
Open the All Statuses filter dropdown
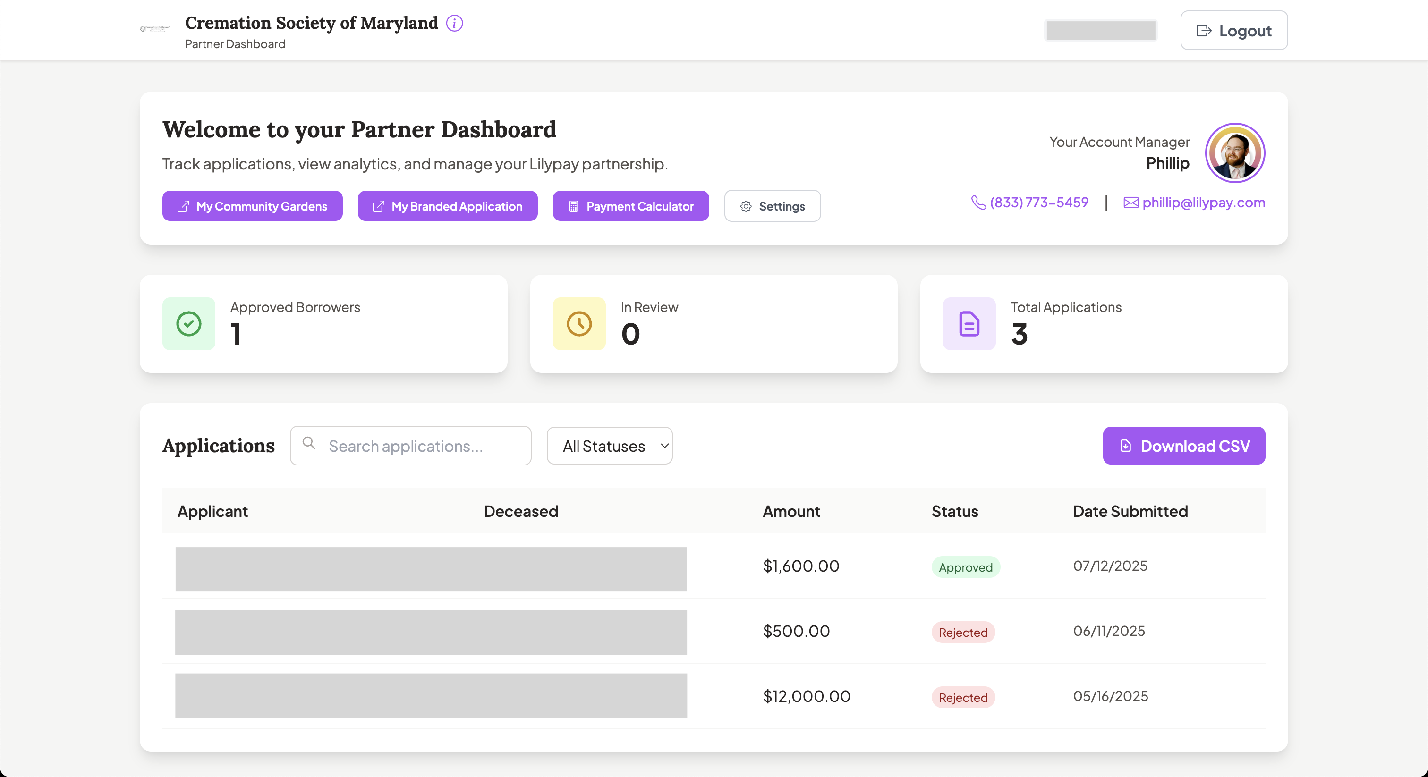click(609, 446)
